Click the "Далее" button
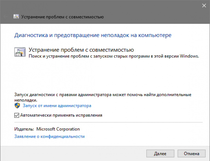Screen dimensions: 210x161 tap(160, 154)
